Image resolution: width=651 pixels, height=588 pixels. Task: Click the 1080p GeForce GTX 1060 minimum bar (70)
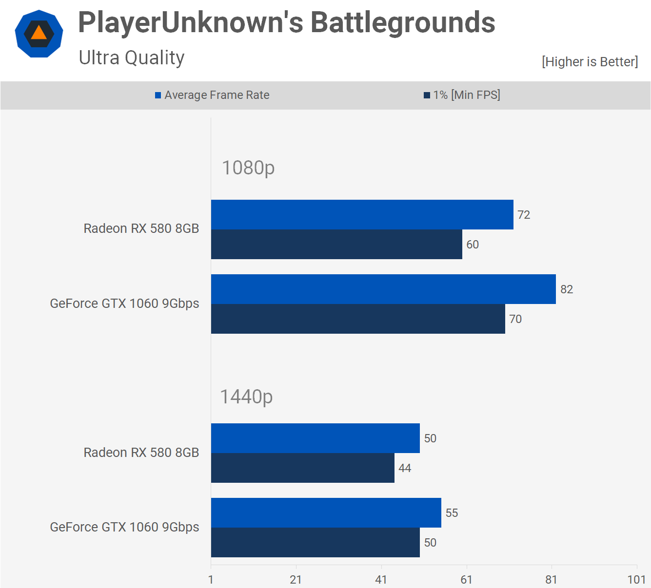pos(358,319)
